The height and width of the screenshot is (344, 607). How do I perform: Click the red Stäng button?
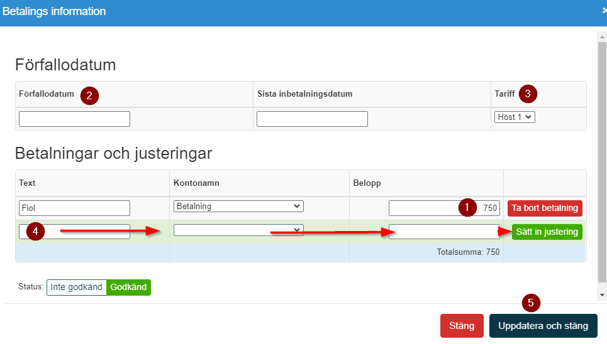(x=462, y=326)
